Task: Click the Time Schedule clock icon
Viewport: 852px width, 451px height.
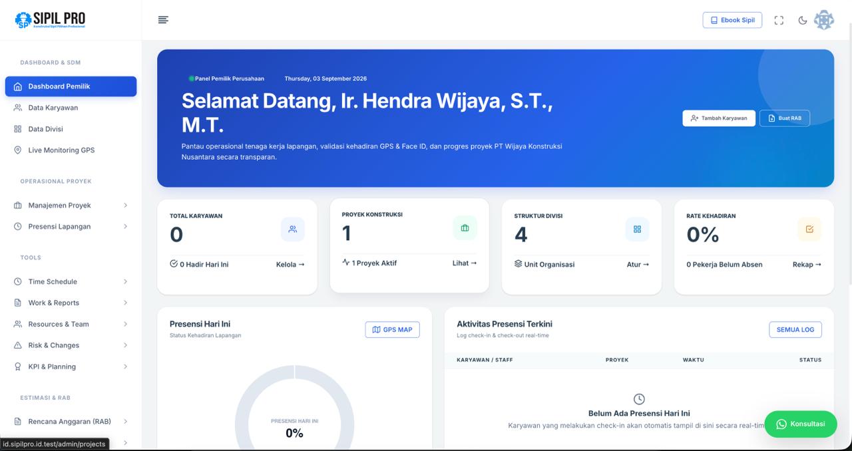Action: point(18,282)
